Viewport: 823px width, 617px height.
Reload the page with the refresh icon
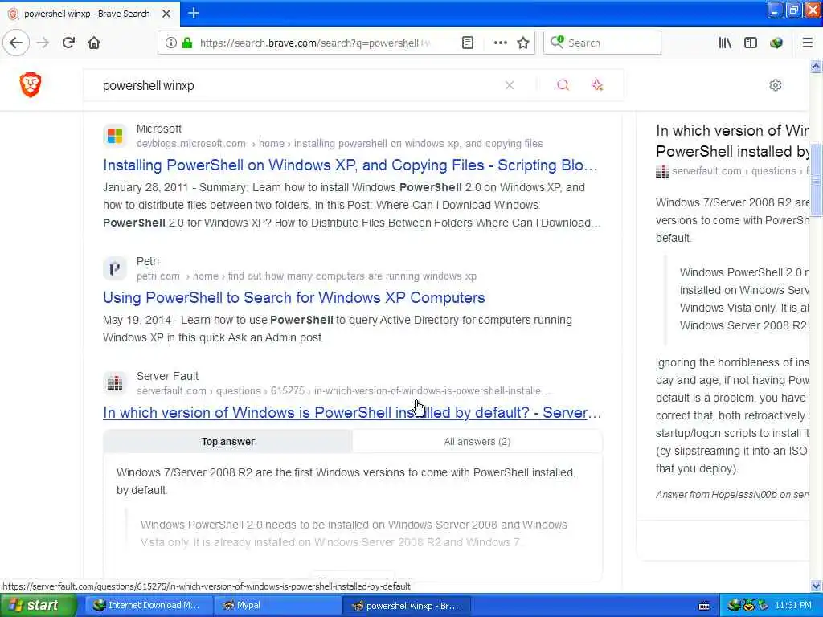(x=68, y=43)
